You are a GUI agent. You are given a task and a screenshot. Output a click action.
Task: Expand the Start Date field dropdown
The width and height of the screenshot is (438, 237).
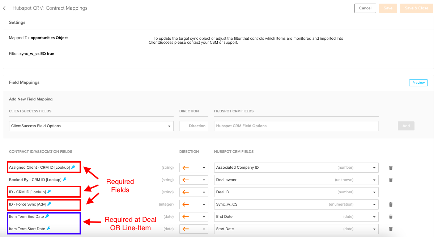[x=296, y=229]
